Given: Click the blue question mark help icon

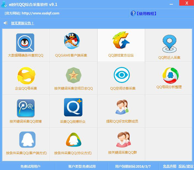Looking at the screenshot, I should coord(133,13).
